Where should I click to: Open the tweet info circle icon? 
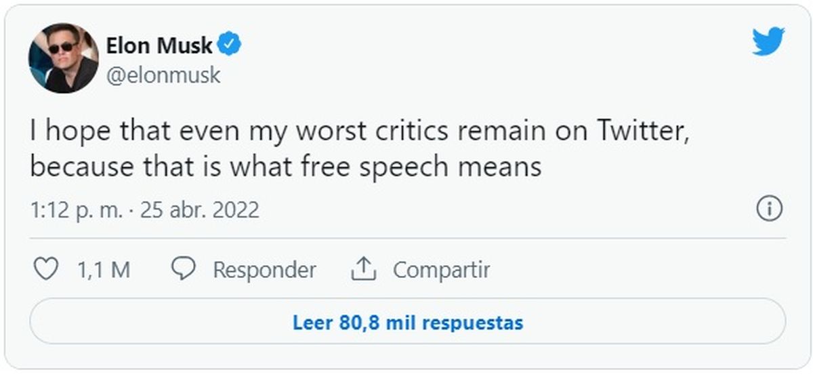click(x=769, y=209)
